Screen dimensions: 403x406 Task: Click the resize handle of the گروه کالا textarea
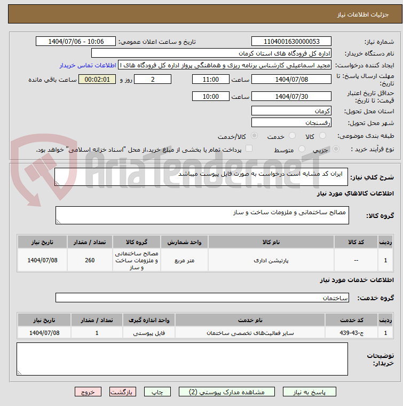point(58,222)
